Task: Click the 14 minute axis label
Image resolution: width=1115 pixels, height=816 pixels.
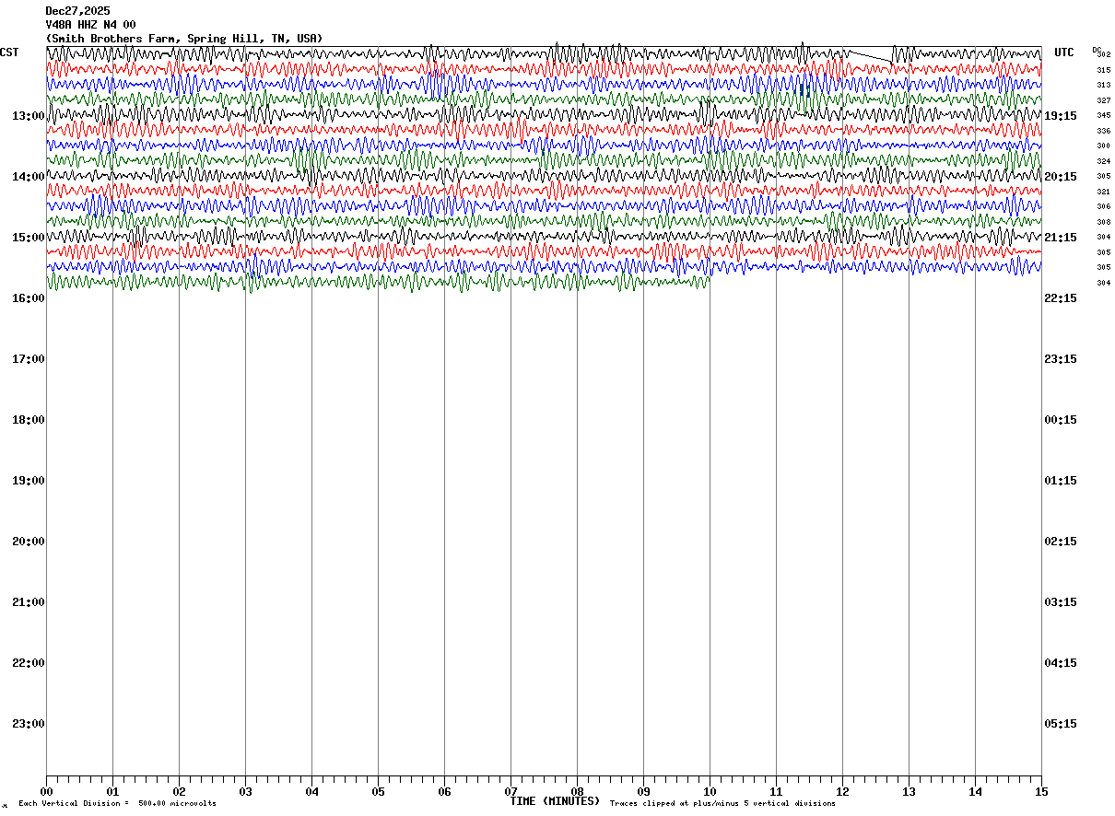Action: tap(975, 792)
